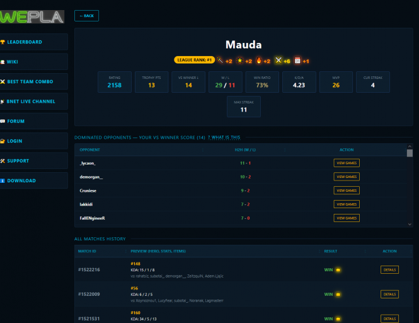
Task: Click the opponents table scrollbar thumb
Action: (x=410, y=153)
